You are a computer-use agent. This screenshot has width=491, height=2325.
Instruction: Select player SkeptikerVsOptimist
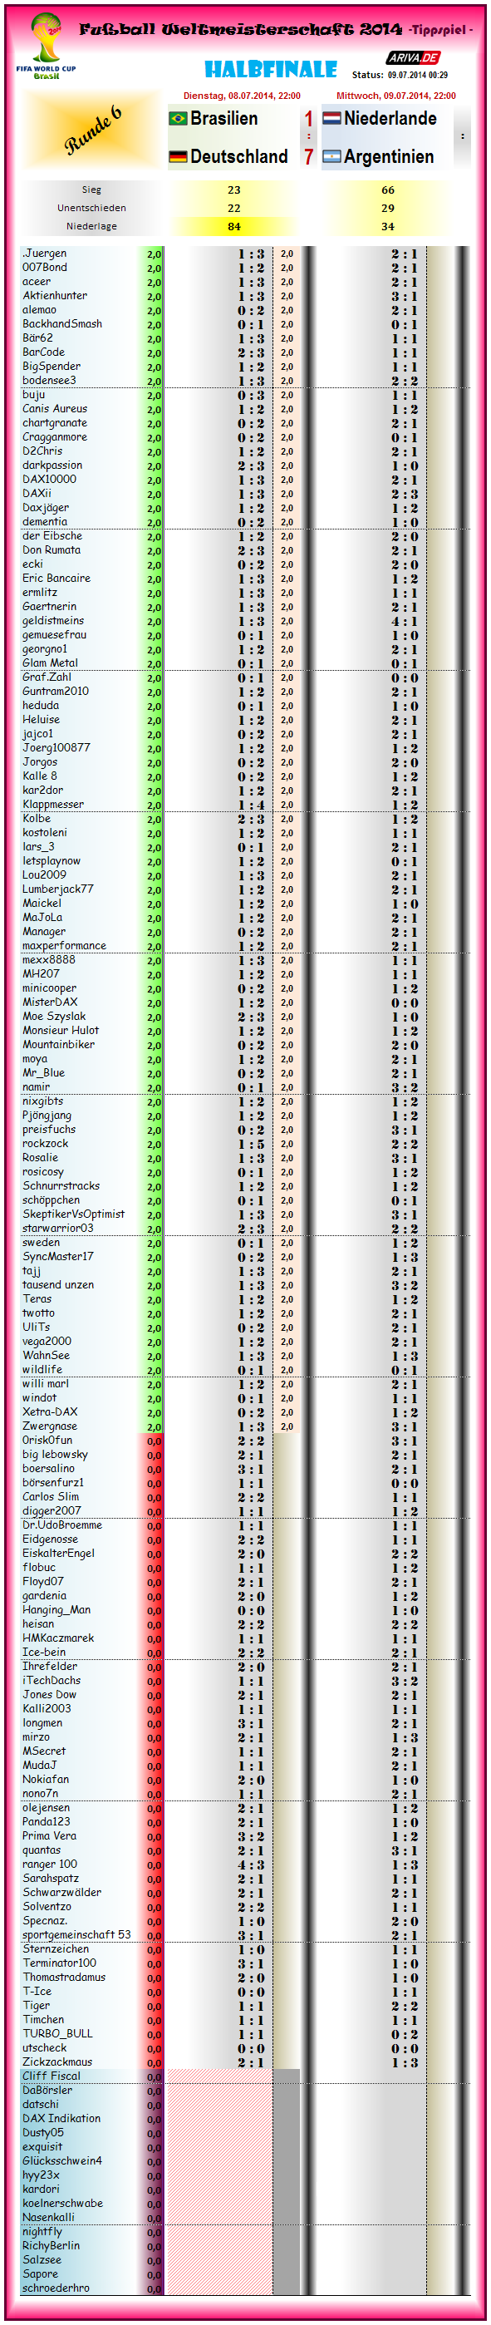tap(73, 1214)
